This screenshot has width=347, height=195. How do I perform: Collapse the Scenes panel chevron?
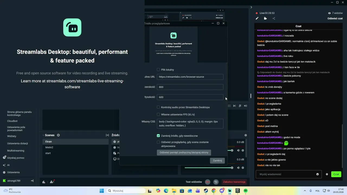[43, 135]
